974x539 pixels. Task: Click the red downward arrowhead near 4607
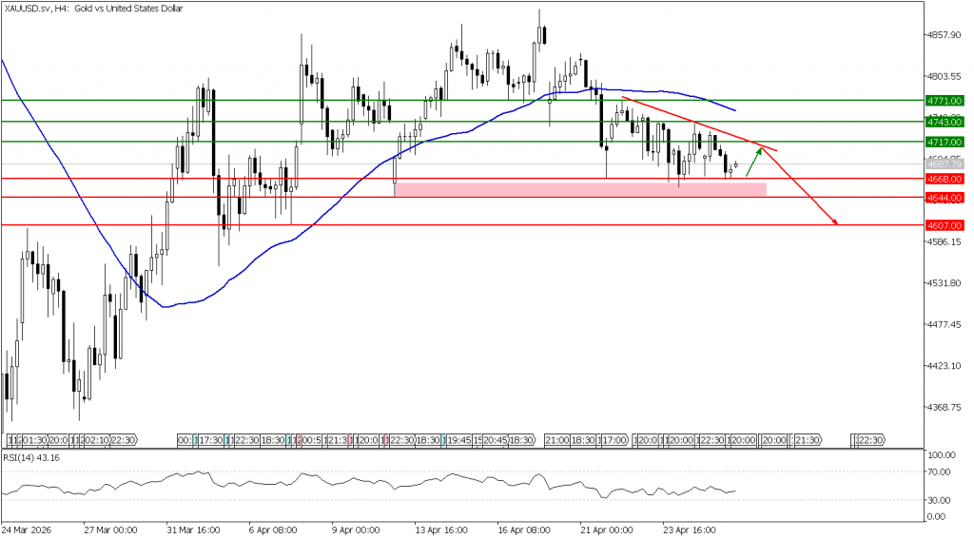(835, 221)
